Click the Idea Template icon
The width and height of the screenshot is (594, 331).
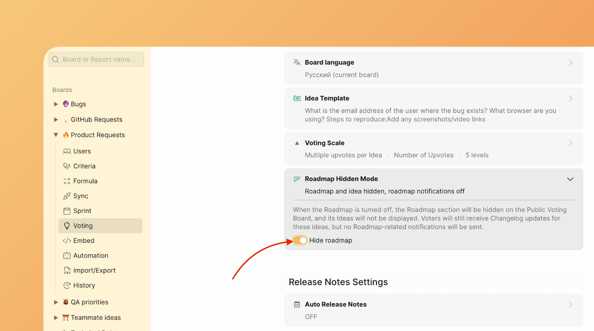tap(297, 98)
